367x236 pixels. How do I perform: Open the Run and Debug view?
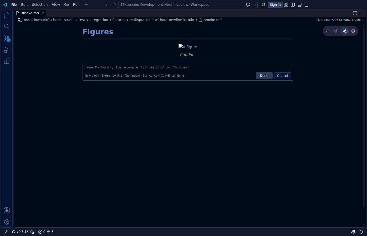(x=7, y=50)
